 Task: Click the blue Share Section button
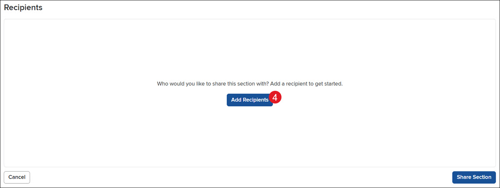click(474, 177)
